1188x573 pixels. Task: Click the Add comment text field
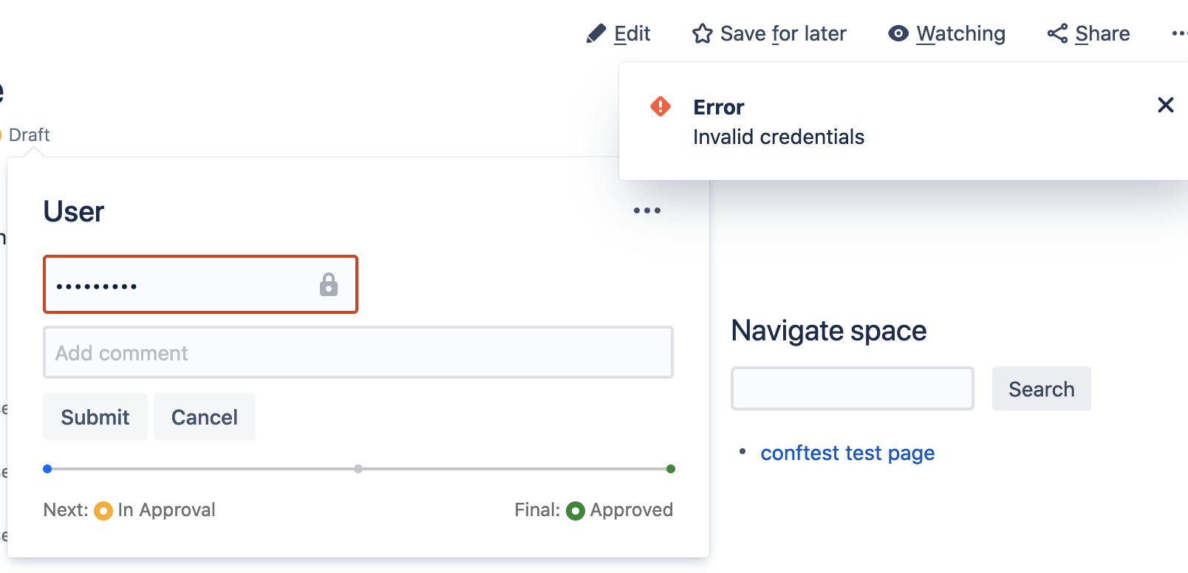point(358,352)
